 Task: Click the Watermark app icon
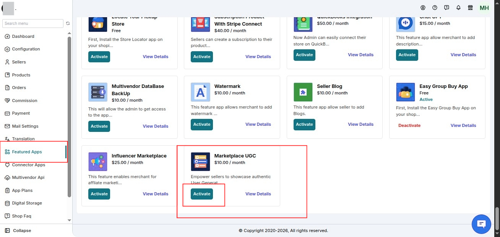tap(200, 92)
